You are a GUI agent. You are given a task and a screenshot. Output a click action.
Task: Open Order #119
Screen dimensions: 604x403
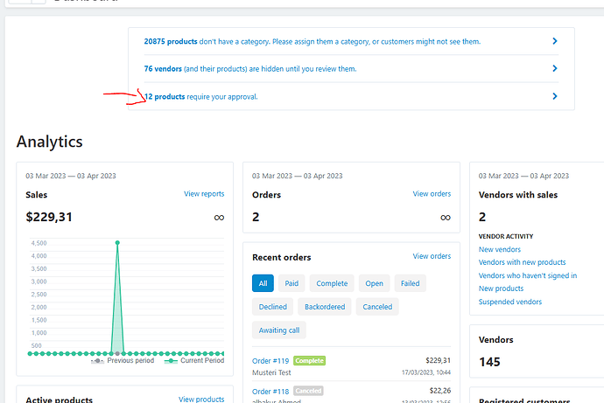coord(270,361)
